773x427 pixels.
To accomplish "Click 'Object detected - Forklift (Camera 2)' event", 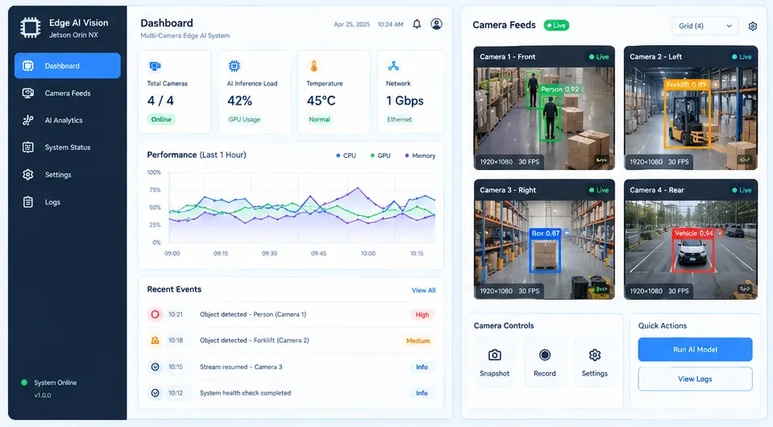I will pyautogui.click(x=255, y=340).
